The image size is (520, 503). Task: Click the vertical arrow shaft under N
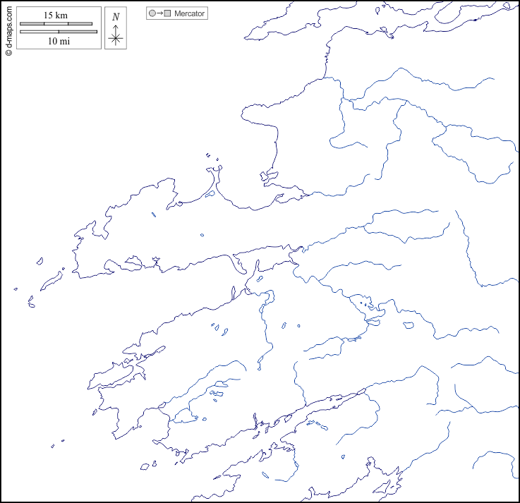(x=116, y=28)
